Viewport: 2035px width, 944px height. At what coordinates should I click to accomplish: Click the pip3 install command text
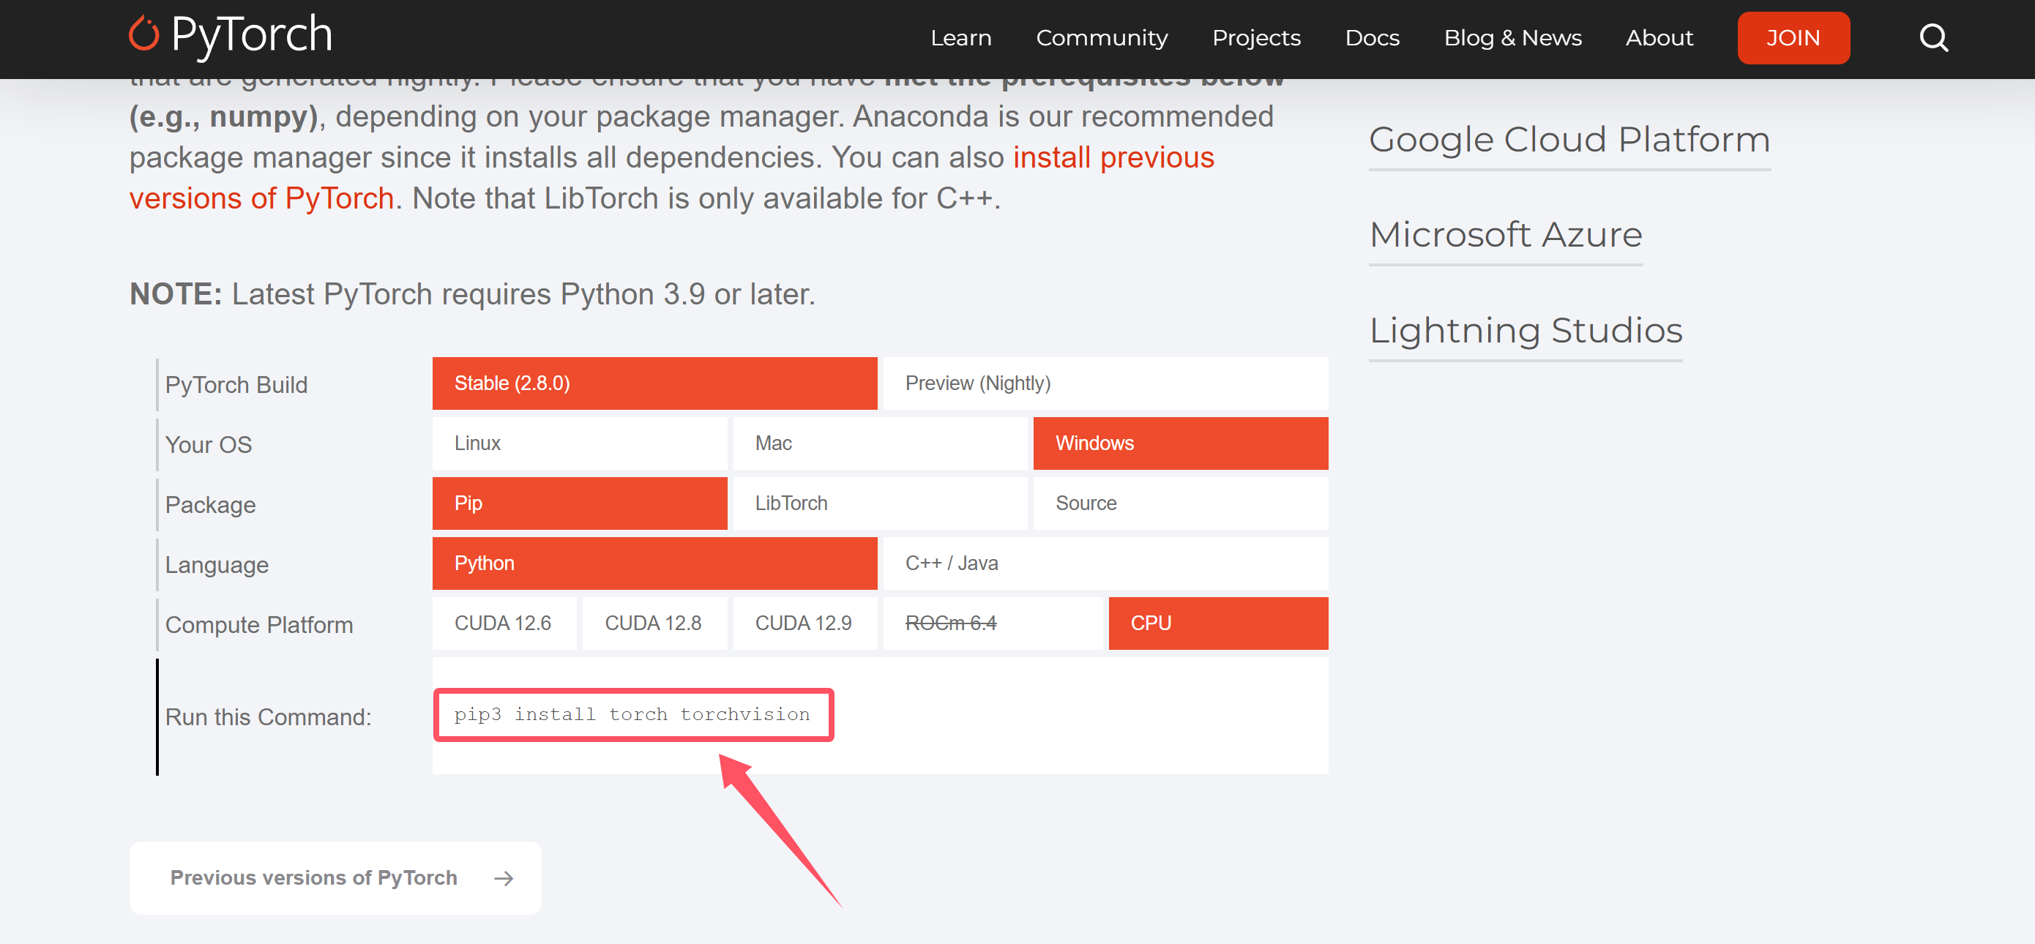[x=632, y=714]
